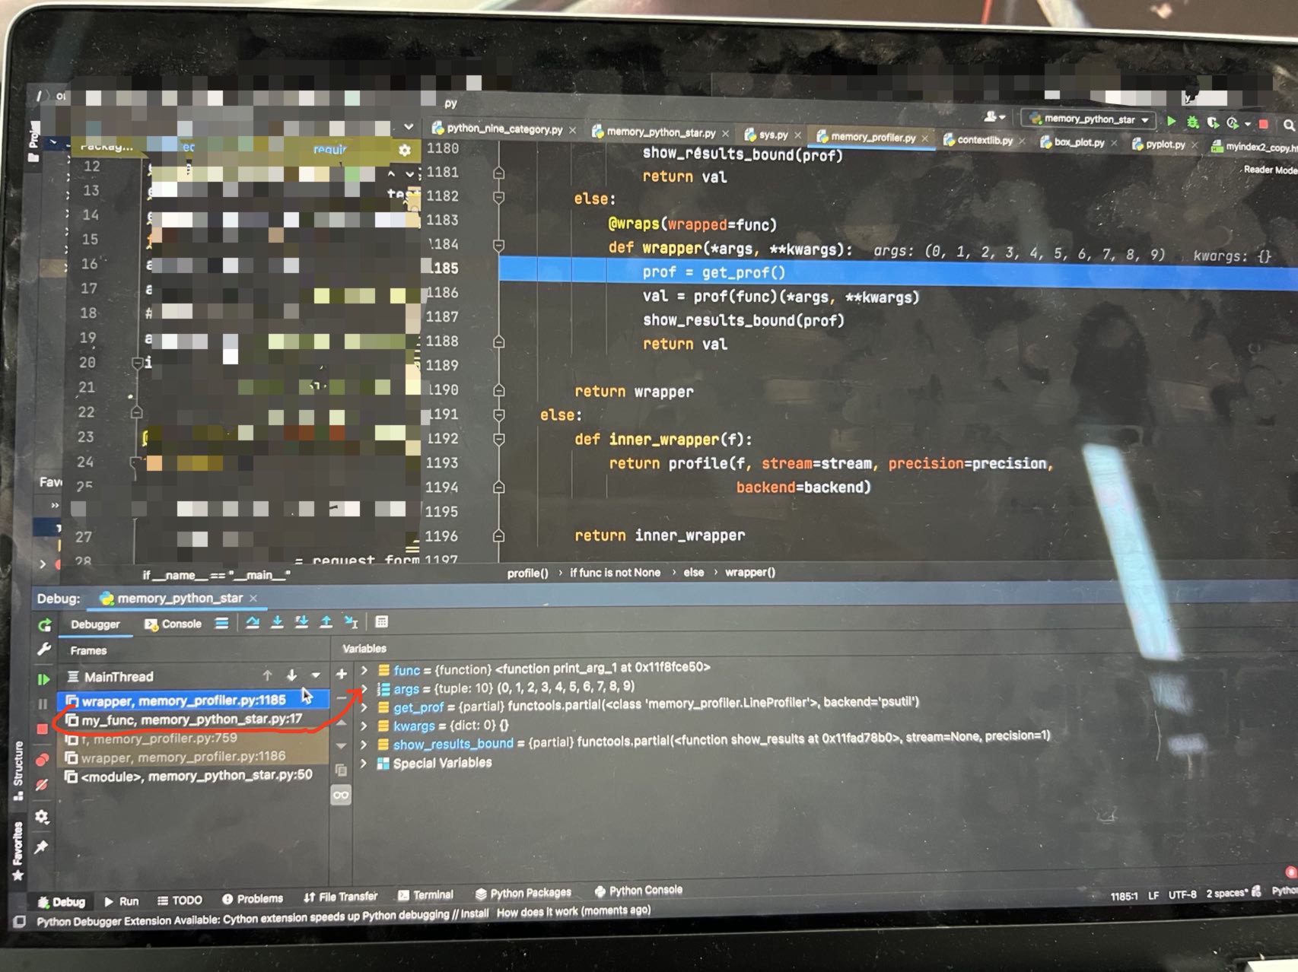Pin the debug tab

tap(41, 847)
